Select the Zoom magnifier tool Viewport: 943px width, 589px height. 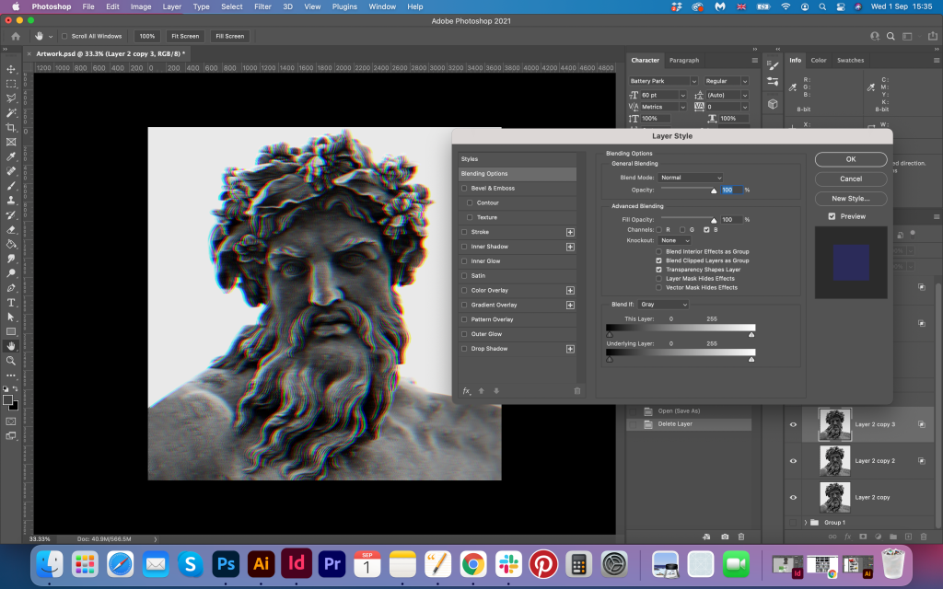(11, 361)
